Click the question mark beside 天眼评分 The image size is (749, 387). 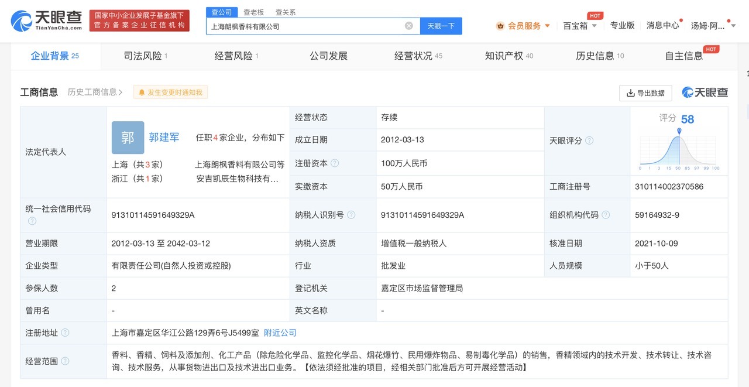pyautogui.click(x=588, y=140)
